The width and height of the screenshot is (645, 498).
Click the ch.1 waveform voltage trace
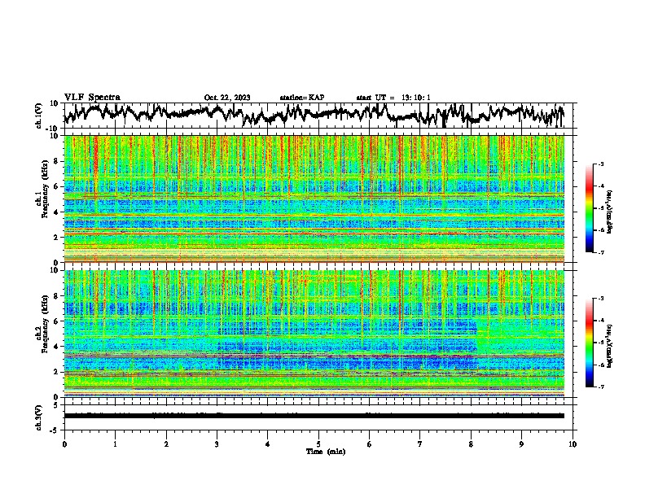(314, 115)
